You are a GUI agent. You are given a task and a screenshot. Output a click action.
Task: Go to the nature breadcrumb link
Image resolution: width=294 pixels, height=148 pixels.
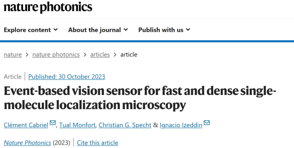[x=12, y=54]
